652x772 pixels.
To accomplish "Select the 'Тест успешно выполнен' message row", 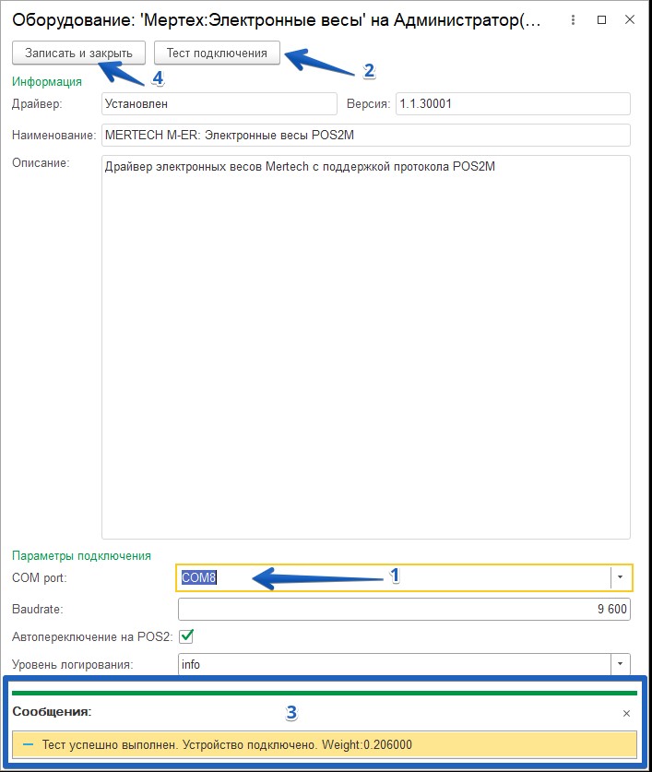I will tap(325, 744).
